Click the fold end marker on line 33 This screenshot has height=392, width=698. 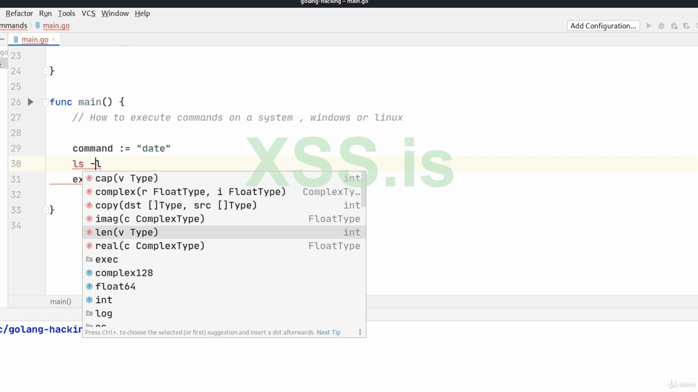45,210
